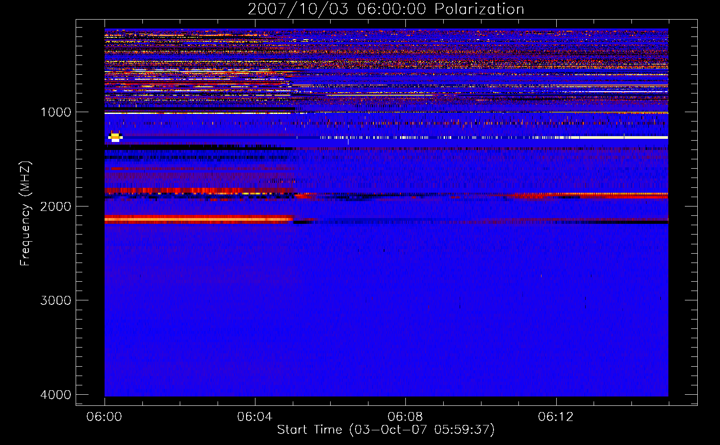
Task: Click the plot title "2007/10/03 06:00:00 Polarization"
Action: coord(386,9)
